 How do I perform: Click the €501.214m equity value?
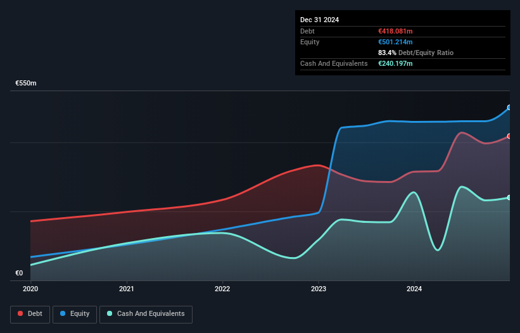point(395,42)
